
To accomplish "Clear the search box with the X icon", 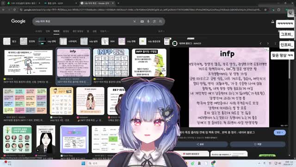I will click(x=135, y=21).
